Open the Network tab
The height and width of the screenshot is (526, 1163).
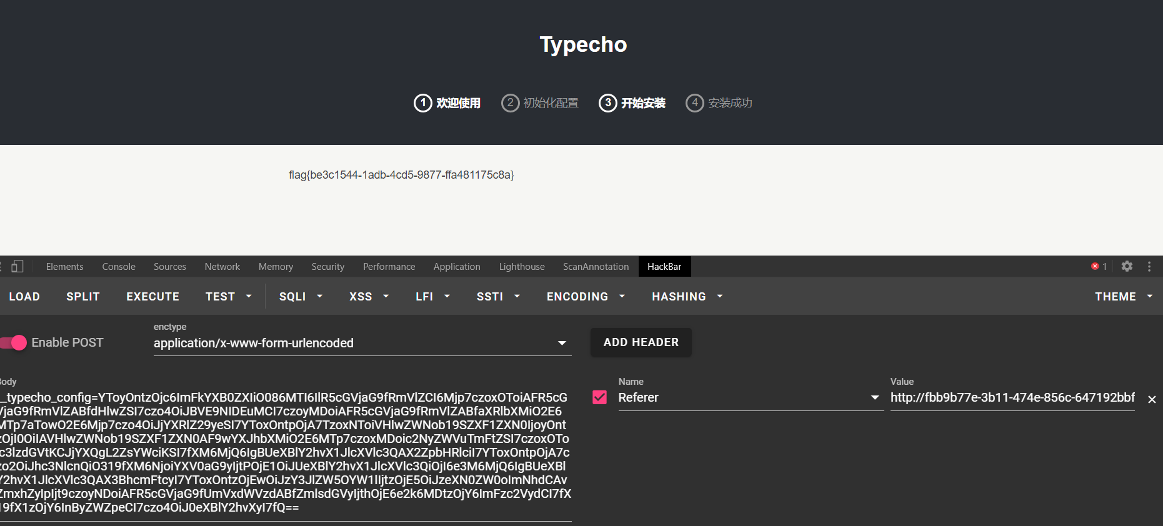click(222, 267)
